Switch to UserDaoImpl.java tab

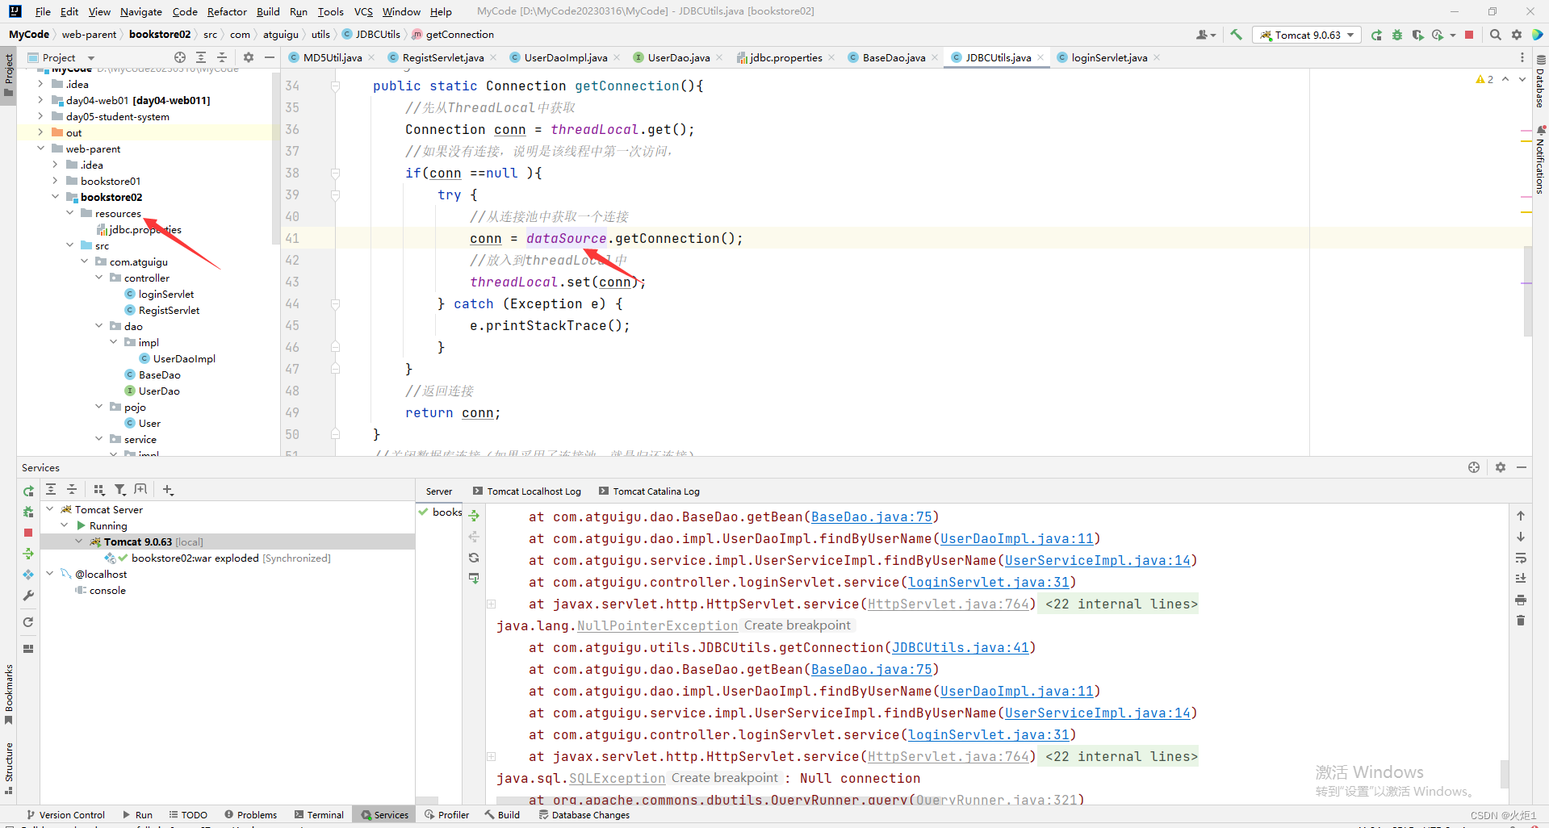[x=565, y=57]
